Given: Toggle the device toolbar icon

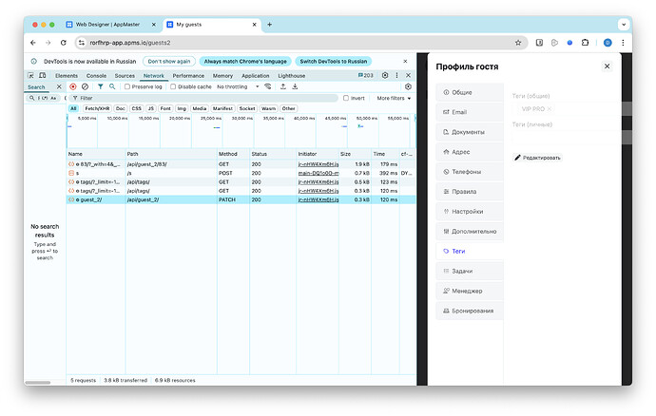Looking at the screenshot, I should [x=42, y=76].
